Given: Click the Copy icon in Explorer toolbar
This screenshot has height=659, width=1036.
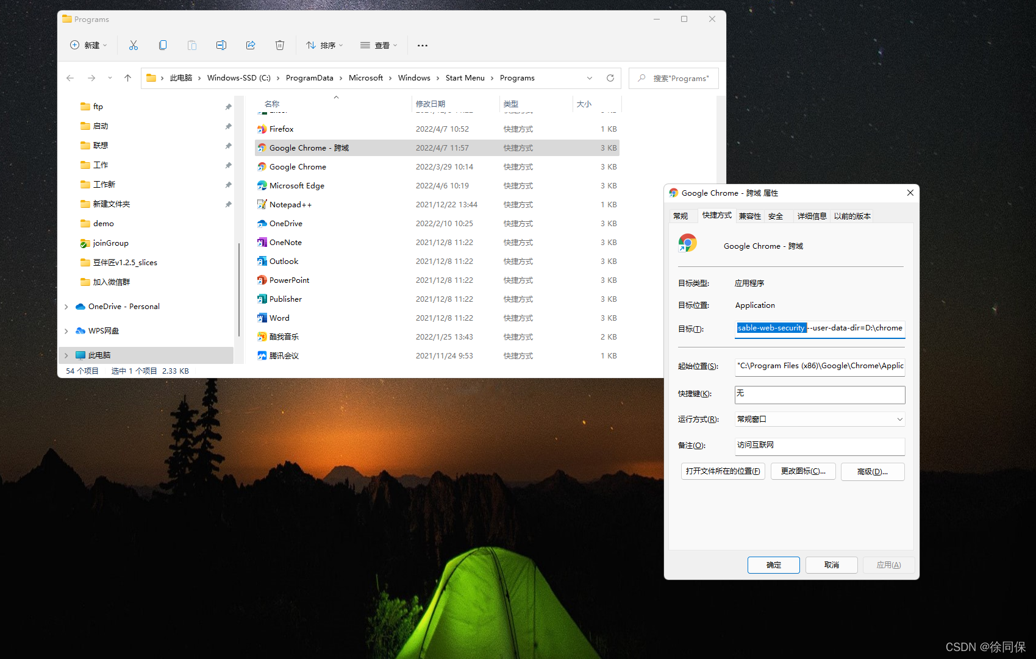Looking at the screenshot, I should point(163,45).
